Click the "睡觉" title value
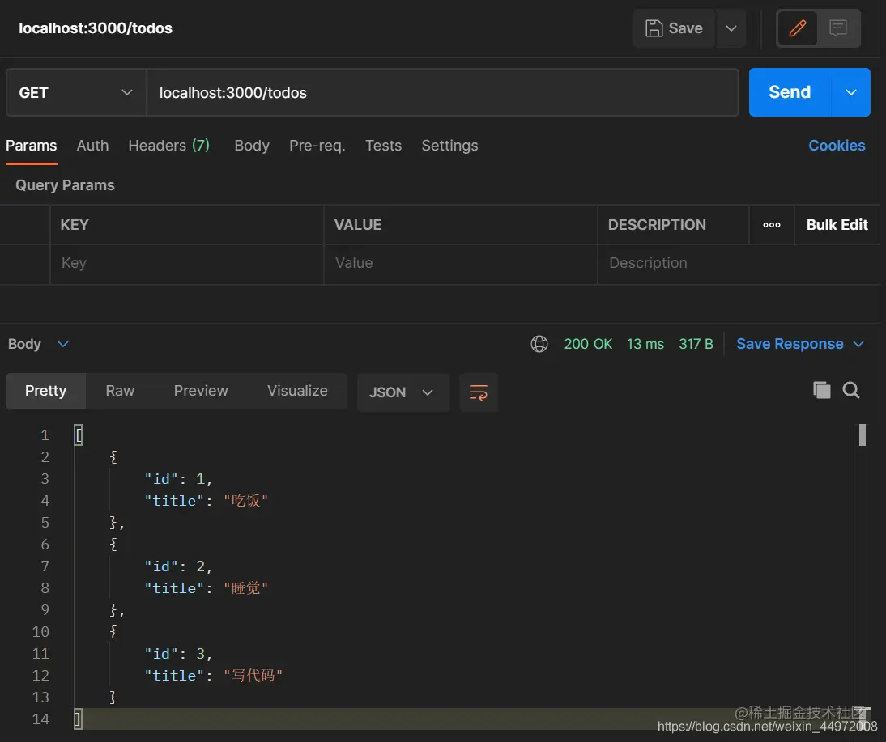The width and height of the screenshot is (886, 742). [x=246, y=588]
